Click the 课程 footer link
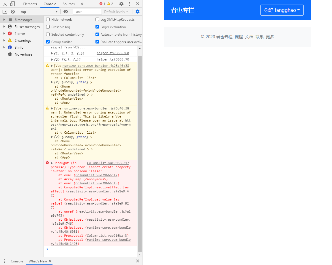This screenshot has height=265, width=332. [x=239, y=37]
